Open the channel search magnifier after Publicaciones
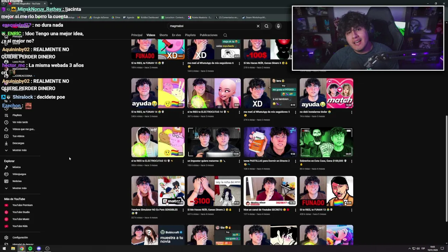 (225, 35)
